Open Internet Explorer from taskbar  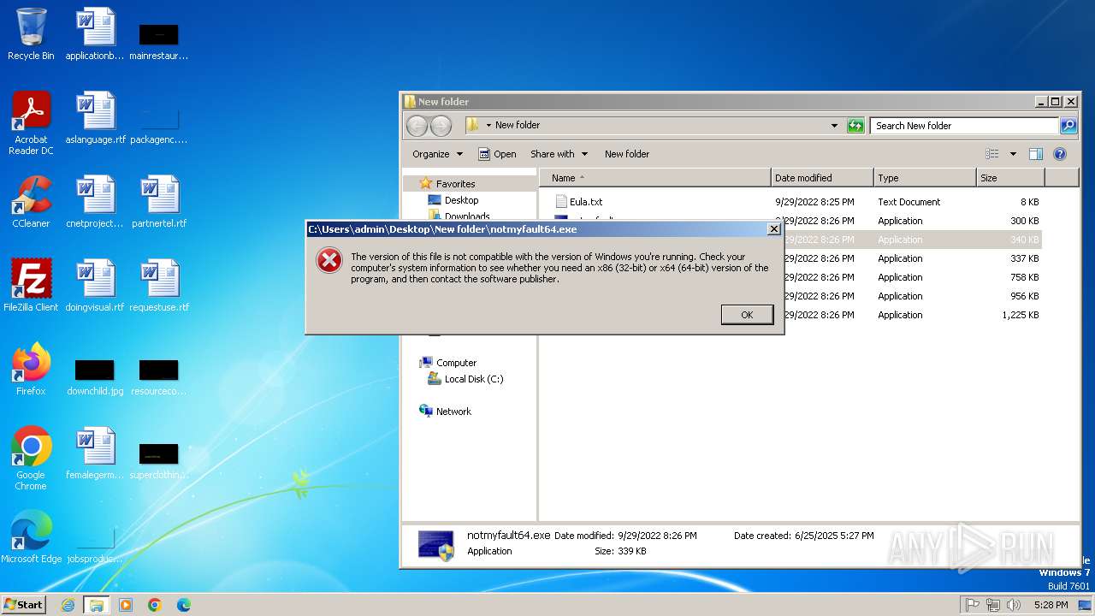tap(68, 605)
